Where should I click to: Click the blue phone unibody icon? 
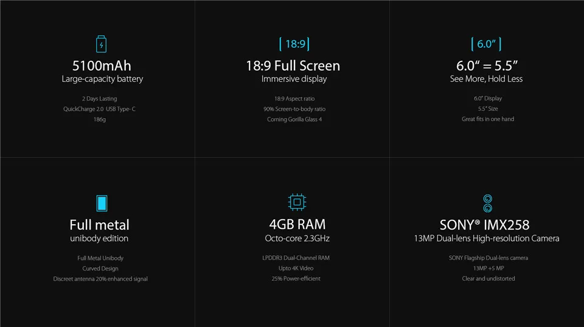[102, 203]
